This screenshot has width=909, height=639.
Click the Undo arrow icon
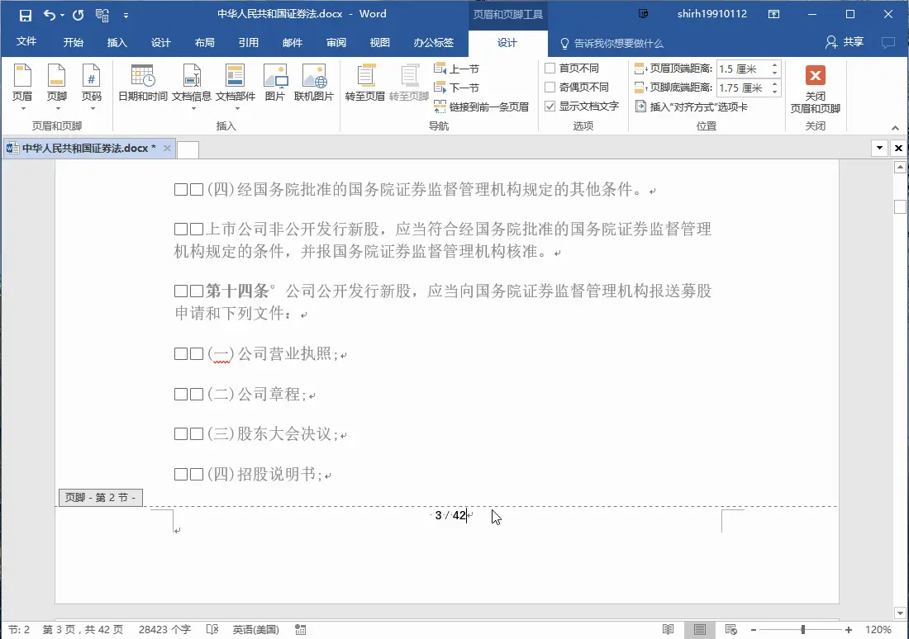click(x=50, y=15)
